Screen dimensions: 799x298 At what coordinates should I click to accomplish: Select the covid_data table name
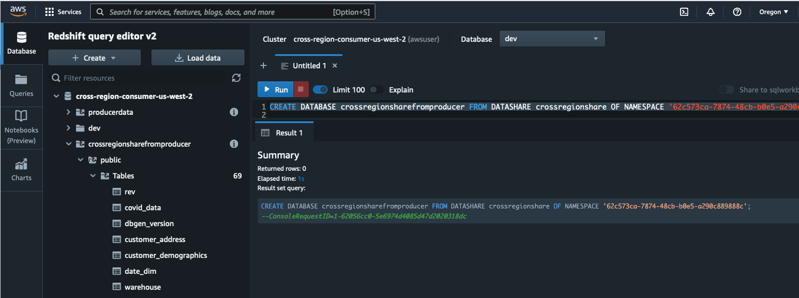143,207
